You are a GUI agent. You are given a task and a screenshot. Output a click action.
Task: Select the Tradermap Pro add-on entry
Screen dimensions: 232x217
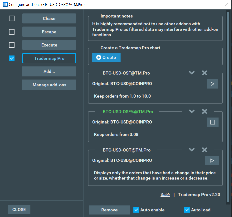click(x=49, y=58)
